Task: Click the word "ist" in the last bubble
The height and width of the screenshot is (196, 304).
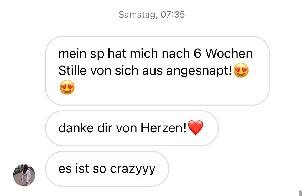Action: [x=82, y=168]
